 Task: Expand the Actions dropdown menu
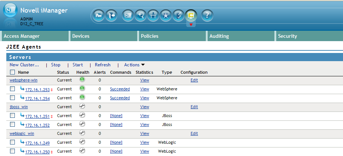(134, 65)
